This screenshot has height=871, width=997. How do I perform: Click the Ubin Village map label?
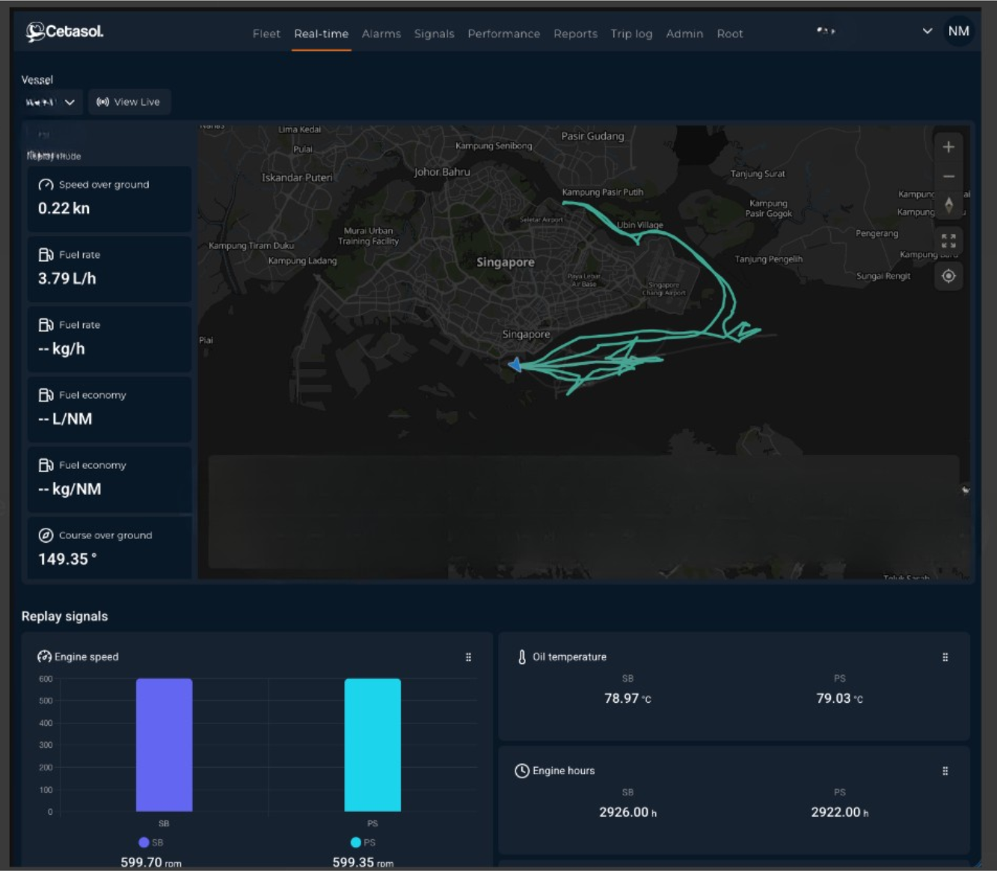point(639,225)
